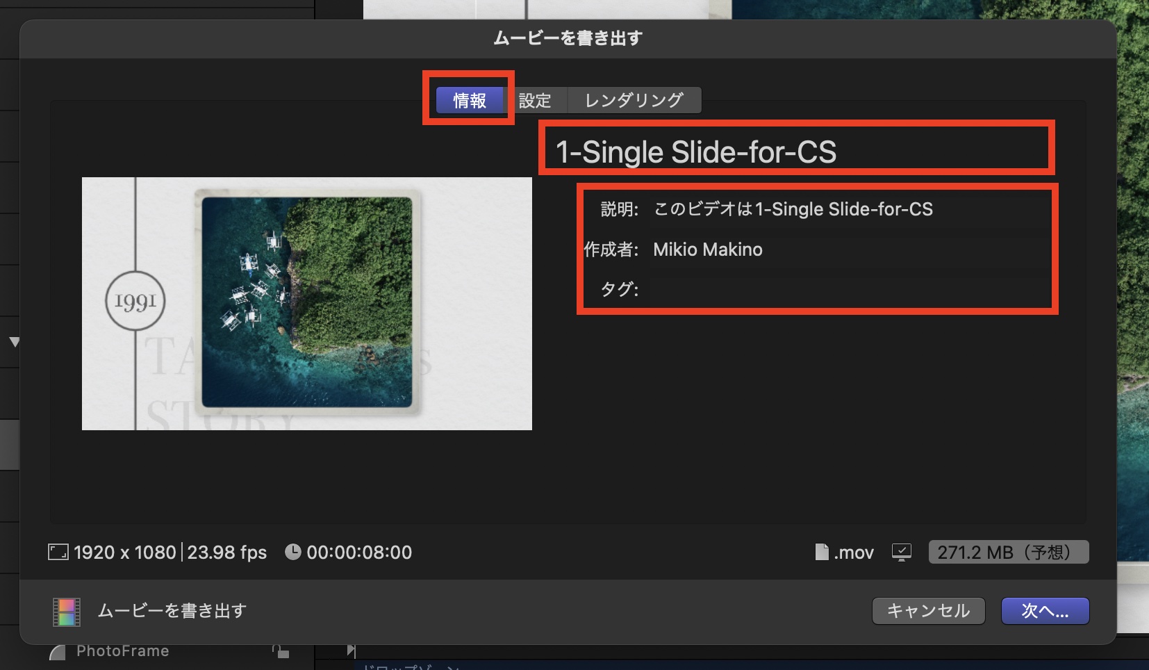The width and height of the screenshot is (1149, 670).
Task: Click the ムービーを書き出す filmstrip icon
Action: coord(67,612)
